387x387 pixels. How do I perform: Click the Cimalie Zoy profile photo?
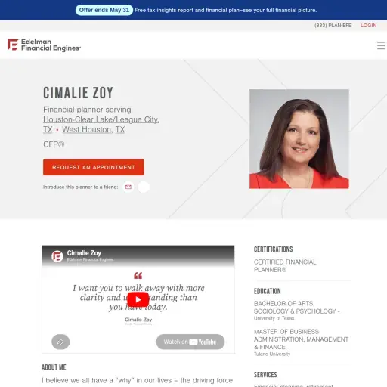point(299,139)
